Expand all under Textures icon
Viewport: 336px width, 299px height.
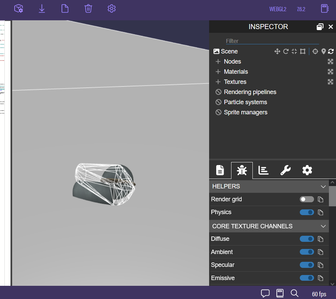(x=331, y=82)
